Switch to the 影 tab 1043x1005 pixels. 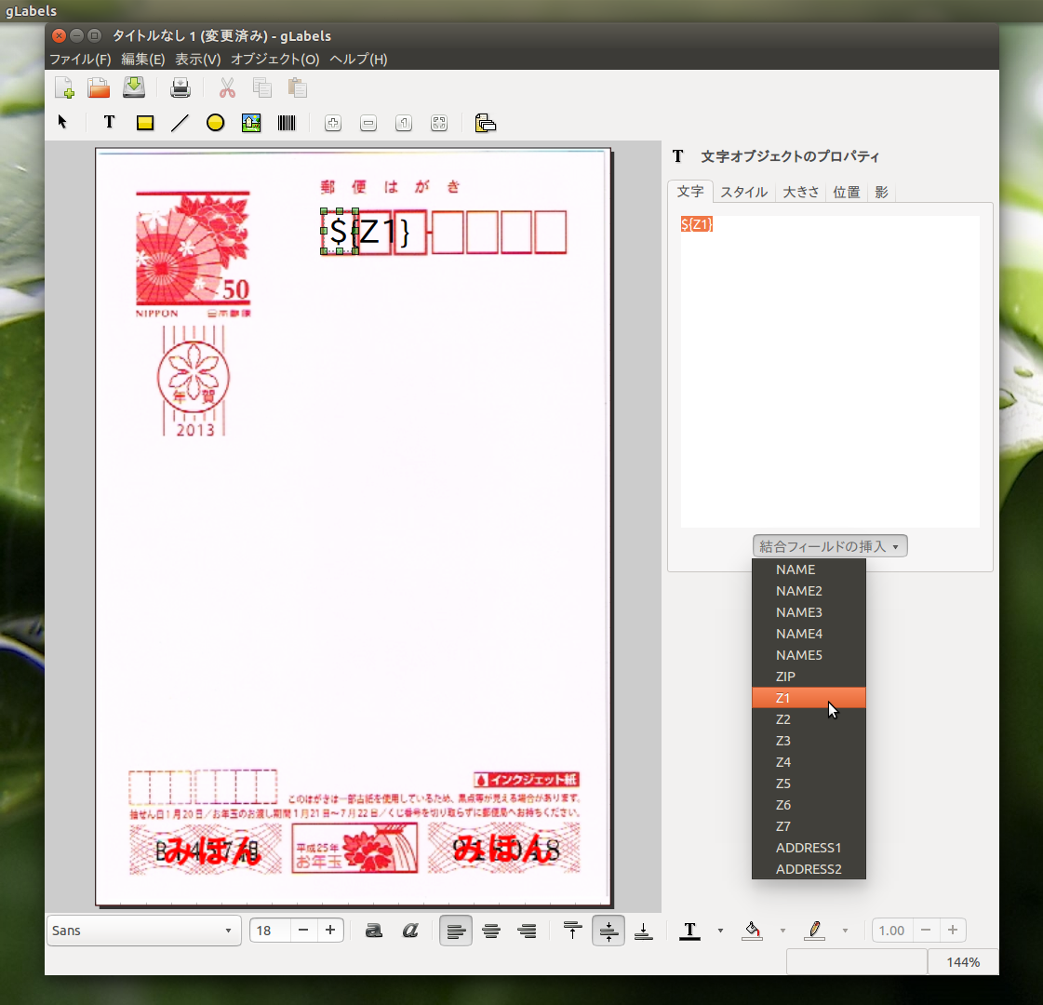882,193
